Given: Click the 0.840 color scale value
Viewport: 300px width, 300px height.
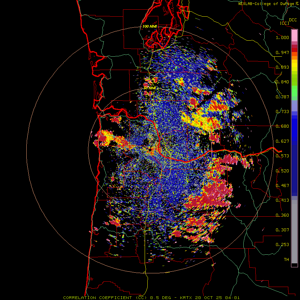Looking at the screenshot, I should (282, 82).
